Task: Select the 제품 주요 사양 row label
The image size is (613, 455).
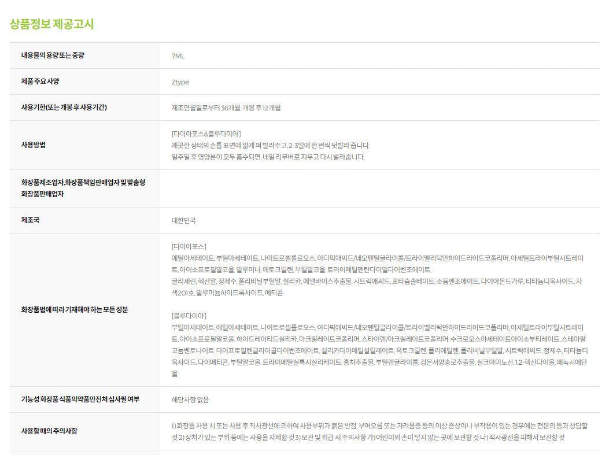Action: tap(40, 82)
